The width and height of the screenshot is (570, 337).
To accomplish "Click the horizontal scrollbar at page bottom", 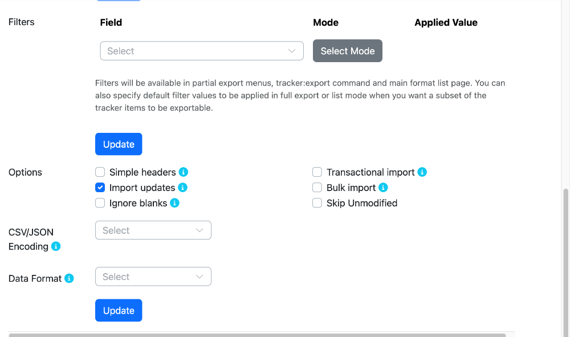I will point(257,335).
